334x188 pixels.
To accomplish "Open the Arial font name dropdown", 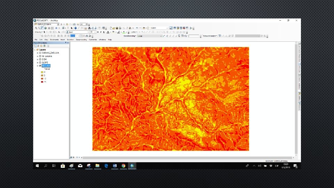I will coord(88,32).
